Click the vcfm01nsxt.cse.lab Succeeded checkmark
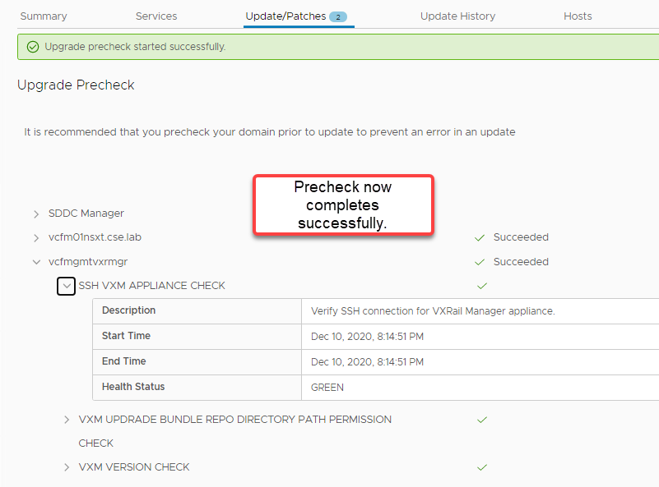The height and width of the screenshot is (487, 659). (x=479, y=237)
